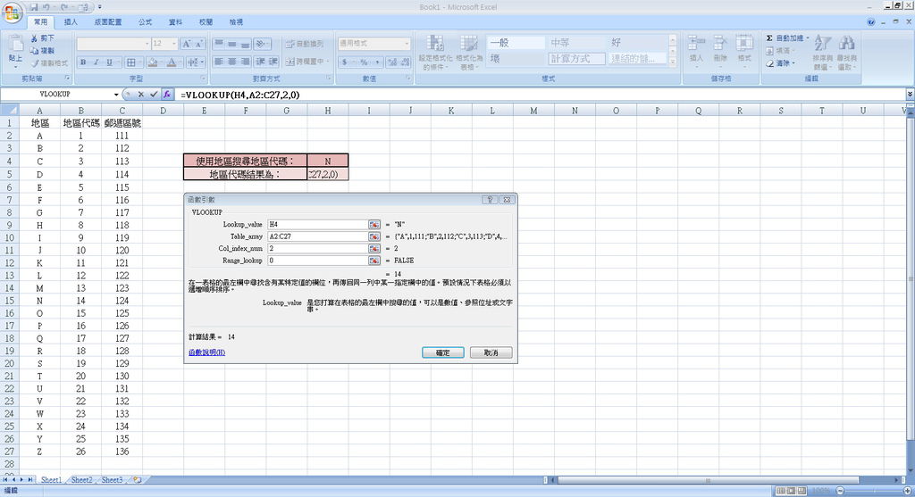This screenshot has height=497, width=915.
Task: Open the Name Box dropdown arrow
Action: click(116, 95)
